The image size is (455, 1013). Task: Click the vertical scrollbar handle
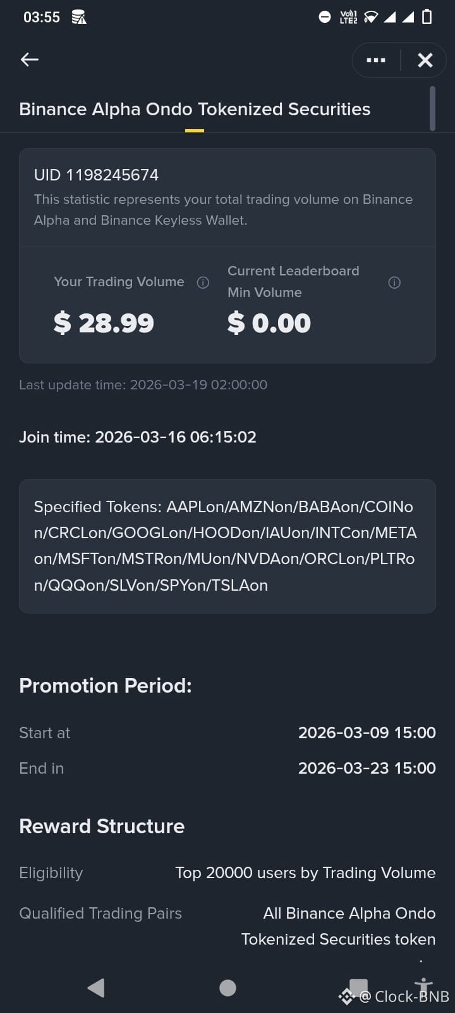click(432, 109)
